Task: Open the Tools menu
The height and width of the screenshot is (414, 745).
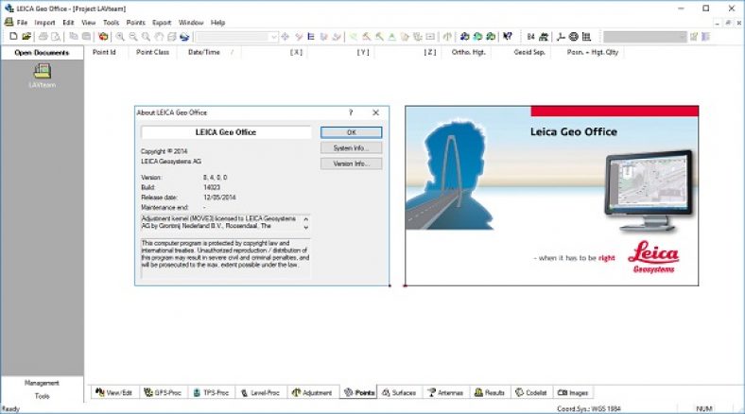Action: coord(112,23)
